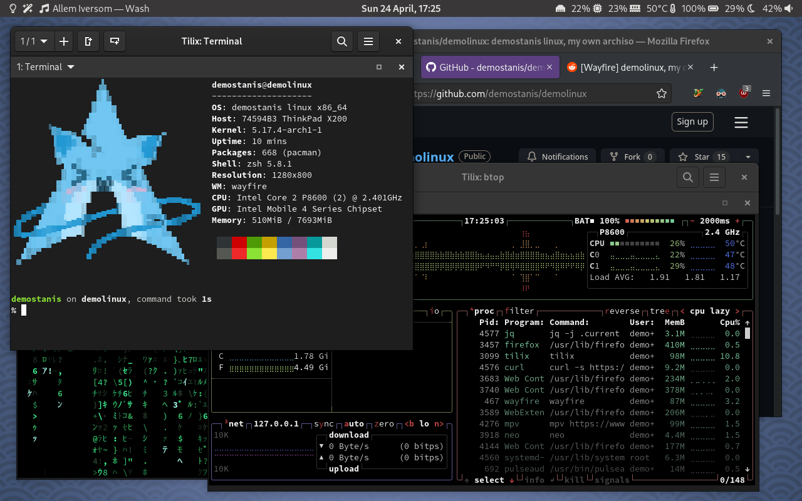The image size is (802, 501).
Task: Increase btop update interval with plus
Action: click(737, 221)
